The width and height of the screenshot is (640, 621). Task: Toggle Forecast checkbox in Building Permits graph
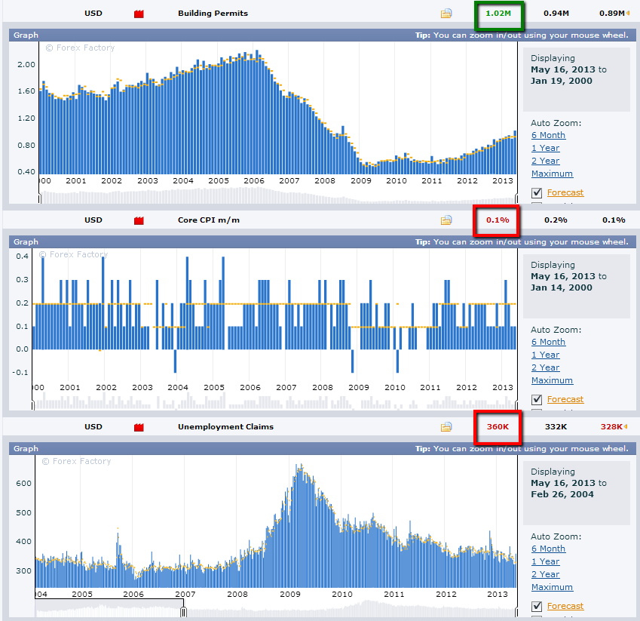pos(537,193)
